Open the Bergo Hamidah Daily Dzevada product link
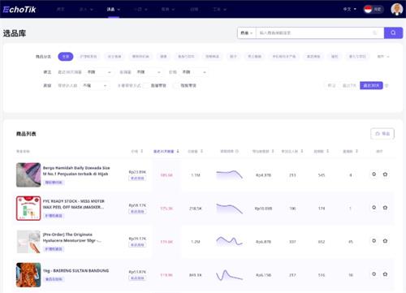Image resolution: width=406 pixels, height=293 pixels. pyautogui.click(x=76, y=170)
